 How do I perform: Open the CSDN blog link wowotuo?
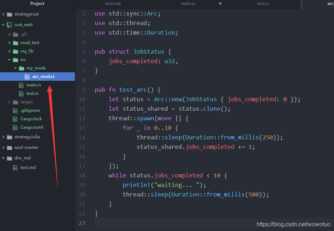pos(294,224)
